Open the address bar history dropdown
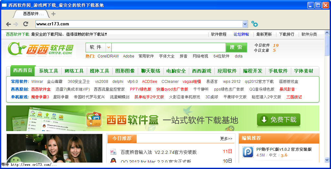 click(245, 24)
